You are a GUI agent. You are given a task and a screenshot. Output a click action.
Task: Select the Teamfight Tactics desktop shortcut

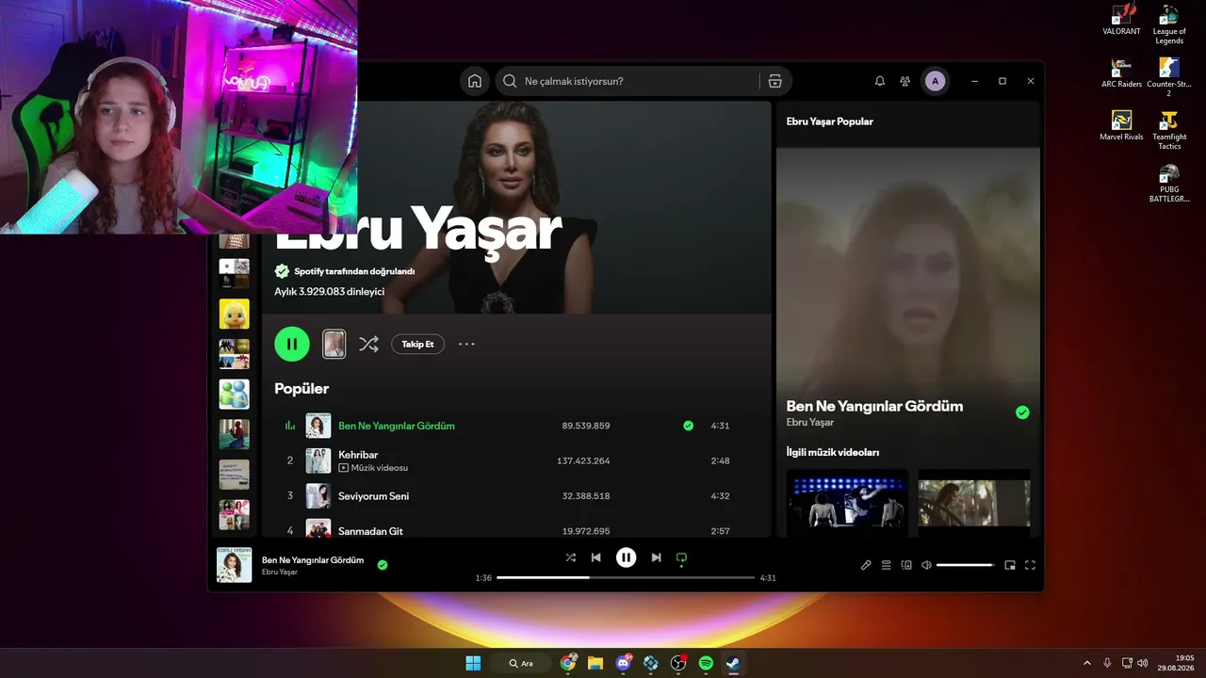(x=1169, y=130)
